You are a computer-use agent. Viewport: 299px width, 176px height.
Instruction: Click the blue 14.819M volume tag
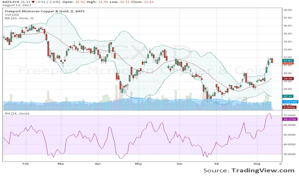pyautogui.click(x=290, y=102)
